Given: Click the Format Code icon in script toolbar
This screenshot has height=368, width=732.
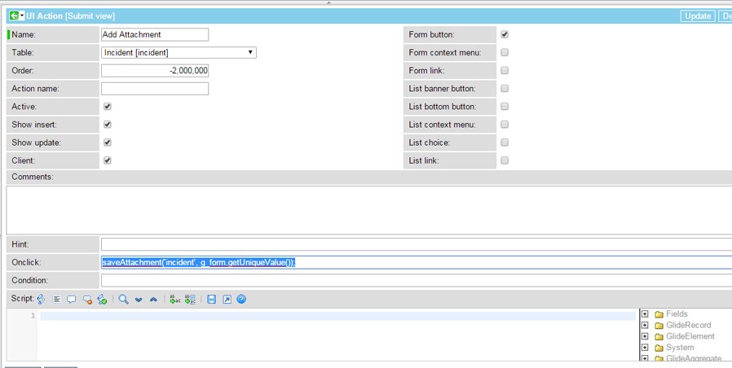Looking at the screenshot, I should pyautogui.click(x=57, y=300).
